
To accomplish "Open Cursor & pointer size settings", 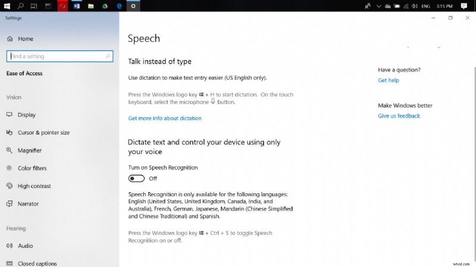I will 38,133.
